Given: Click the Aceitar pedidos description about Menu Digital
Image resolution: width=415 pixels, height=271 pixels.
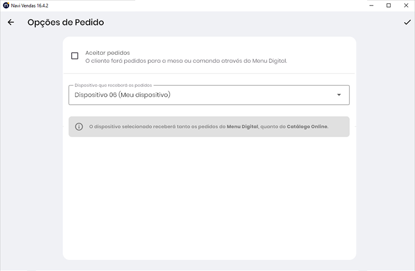Looking at the screenshot, I should pos(186,61).
